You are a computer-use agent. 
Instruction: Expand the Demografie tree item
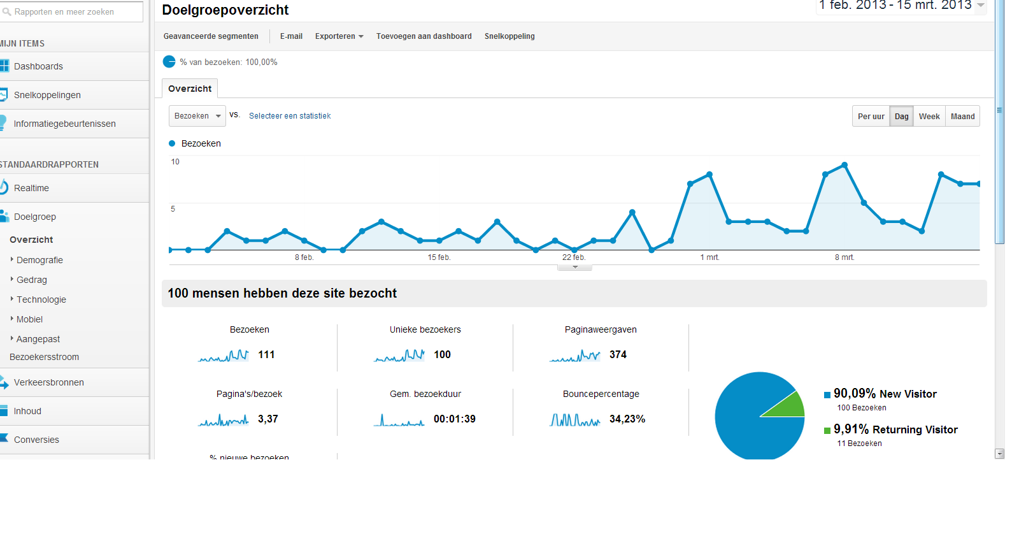12,259
